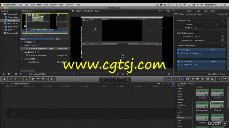Click the browser search field

(x=61, y=11)
